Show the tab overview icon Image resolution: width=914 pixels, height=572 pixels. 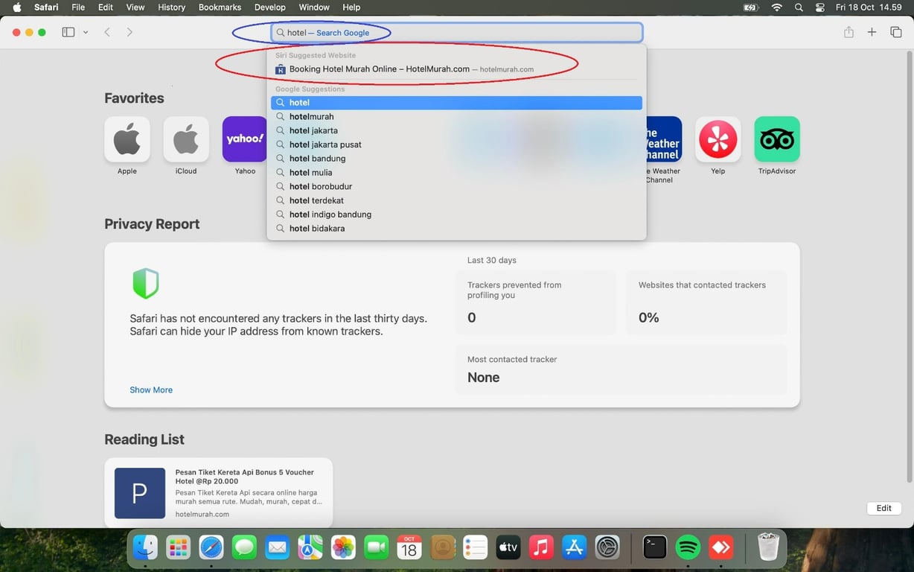[x=896, y=32]
